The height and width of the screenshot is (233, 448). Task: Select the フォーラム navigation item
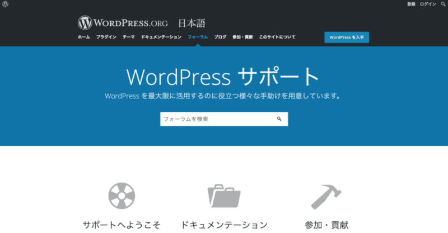198,37
